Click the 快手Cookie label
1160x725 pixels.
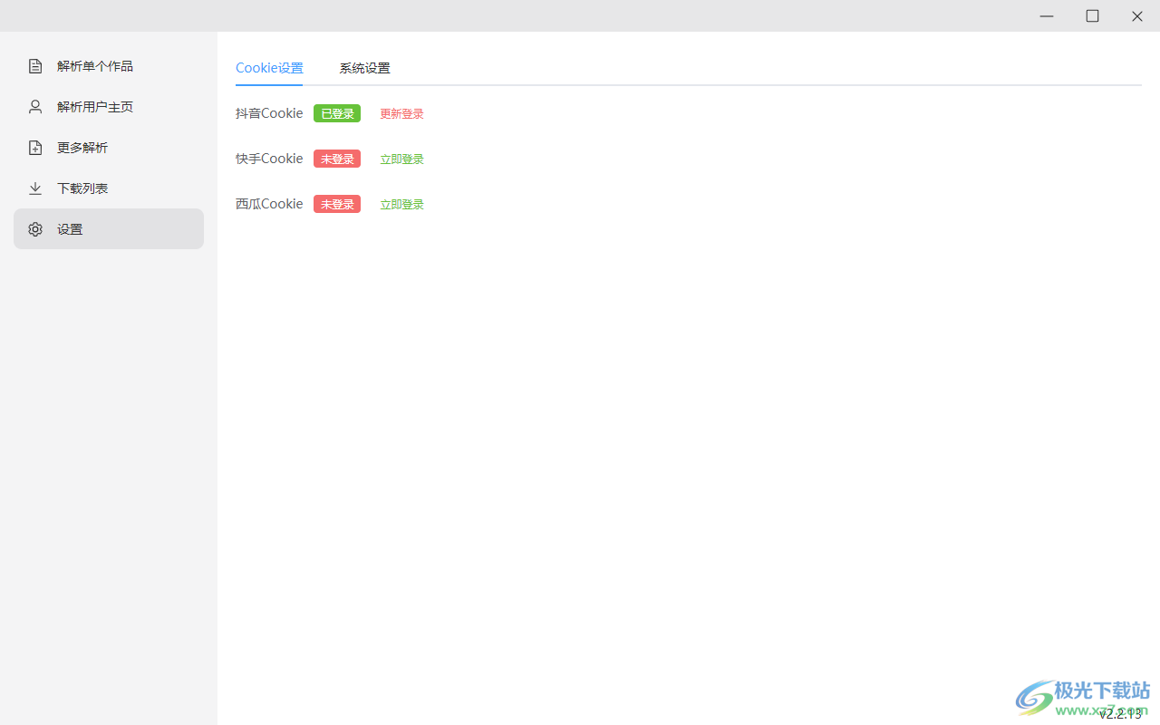coord(269,159)
